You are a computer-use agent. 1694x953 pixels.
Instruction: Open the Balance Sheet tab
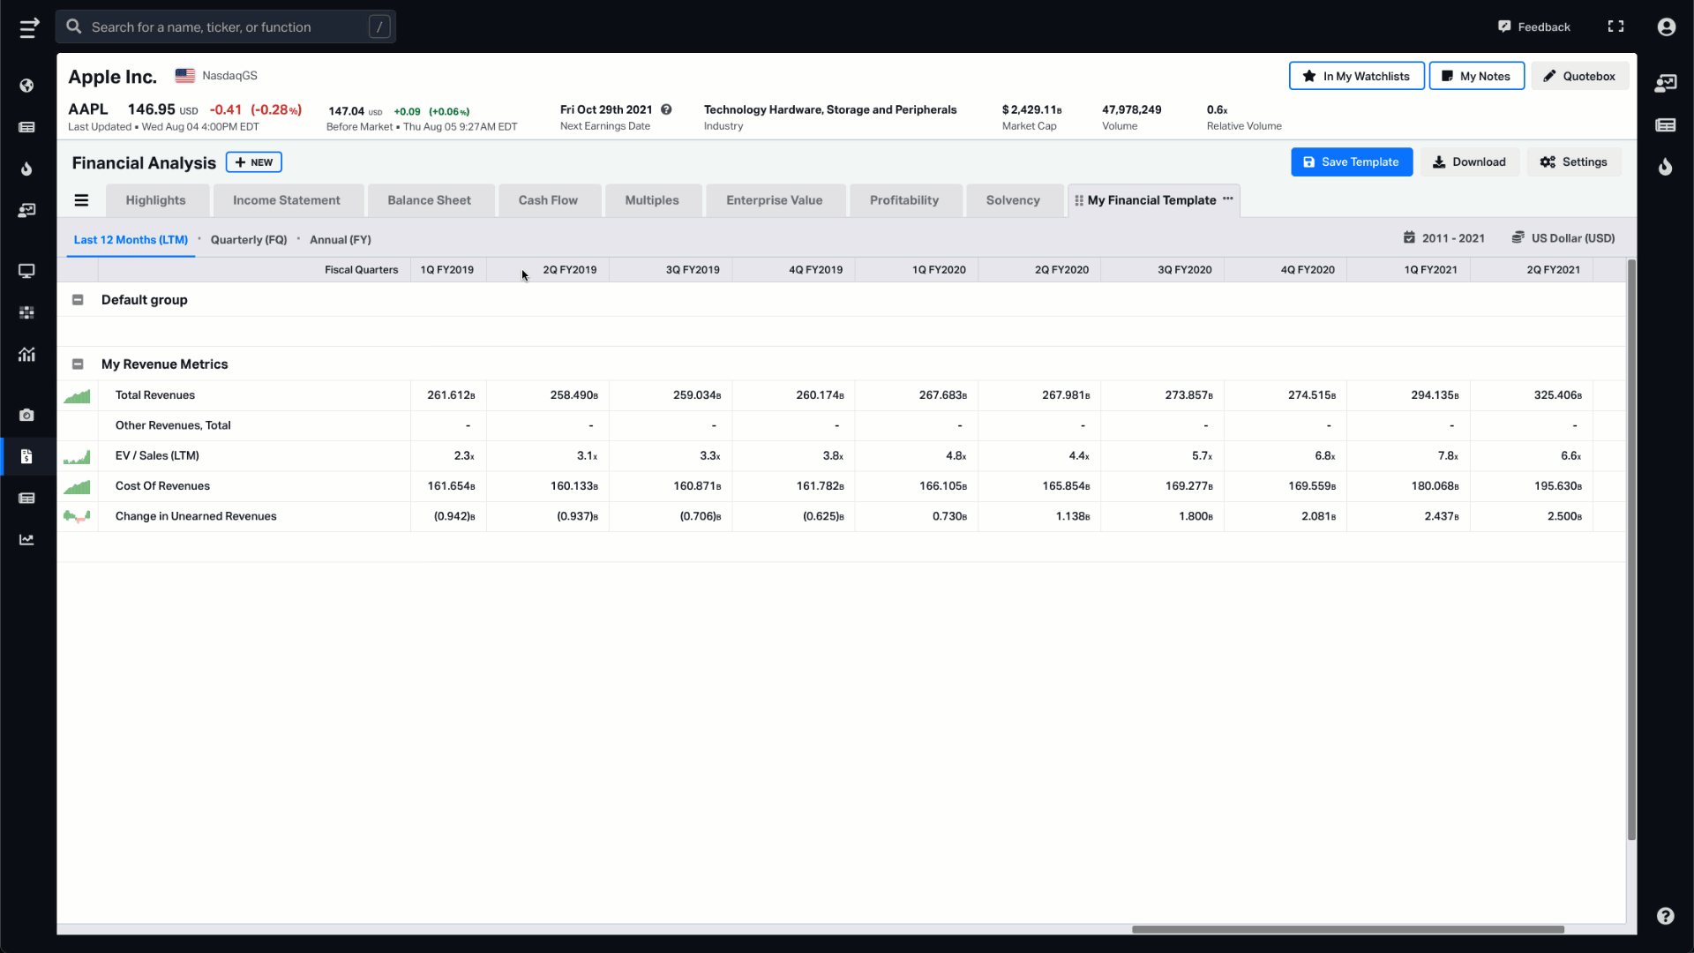[x=430, y=200]
